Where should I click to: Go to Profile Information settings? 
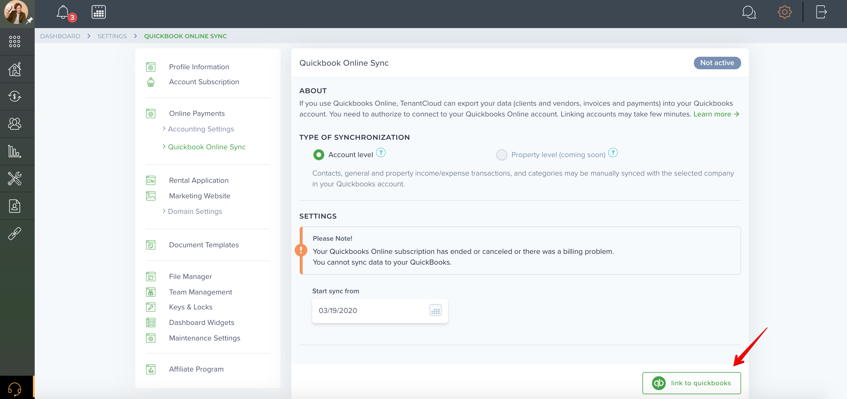pyautogui.click(x=199, y=67)
